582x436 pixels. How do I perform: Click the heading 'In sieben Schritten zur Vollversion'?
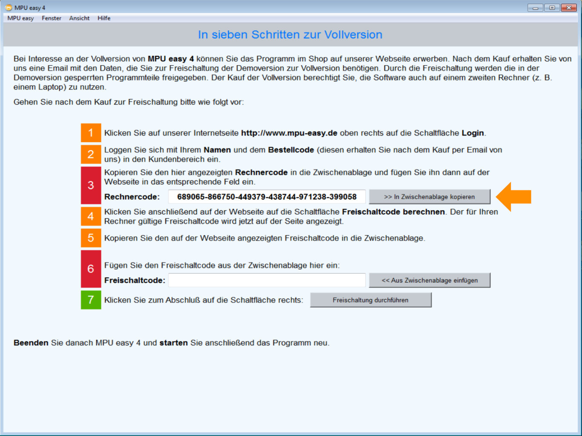click(290, 34)
